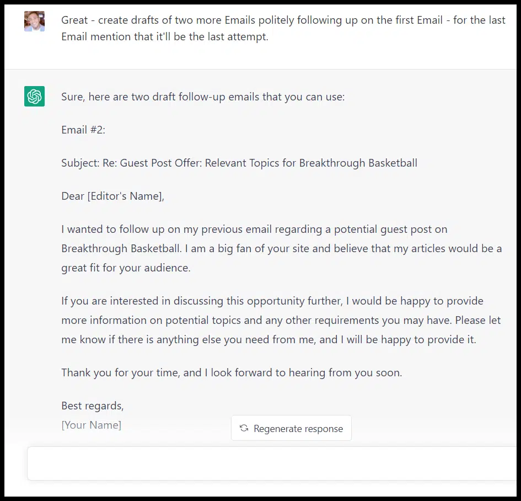
Task: Click the Email #2 heading text
Action: tap(83, 130)
